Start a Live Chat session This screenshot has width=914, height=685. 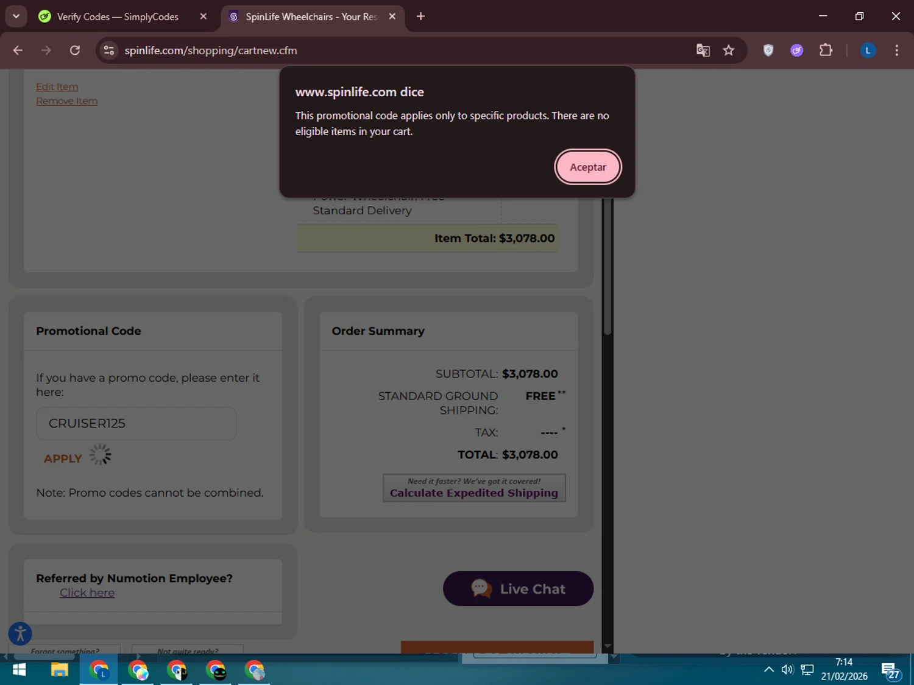coord(519,589)
